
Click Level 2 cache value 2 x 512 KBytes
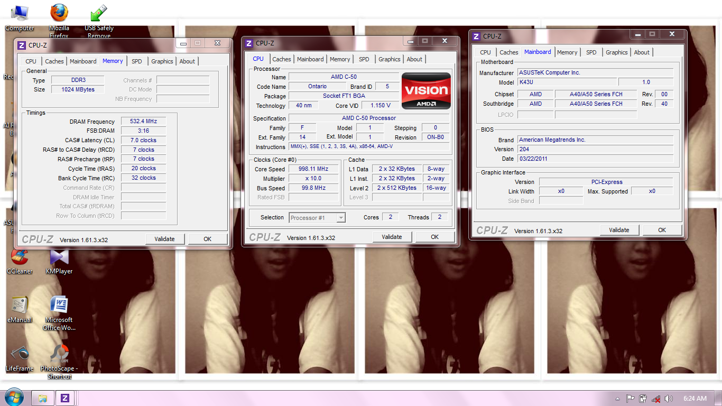pyautogui.click(x=396, y=188)
